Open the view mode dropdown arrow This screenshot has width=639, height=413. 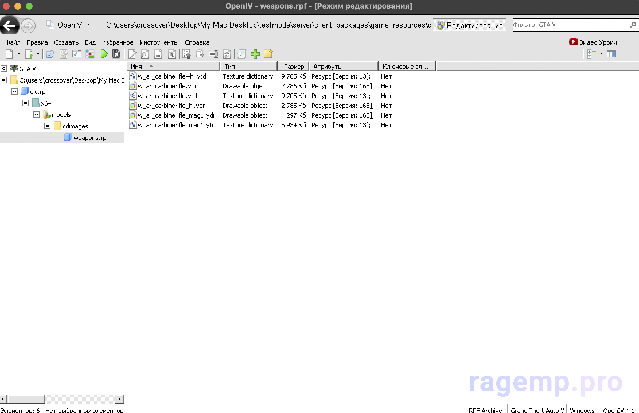coord(601,54)
